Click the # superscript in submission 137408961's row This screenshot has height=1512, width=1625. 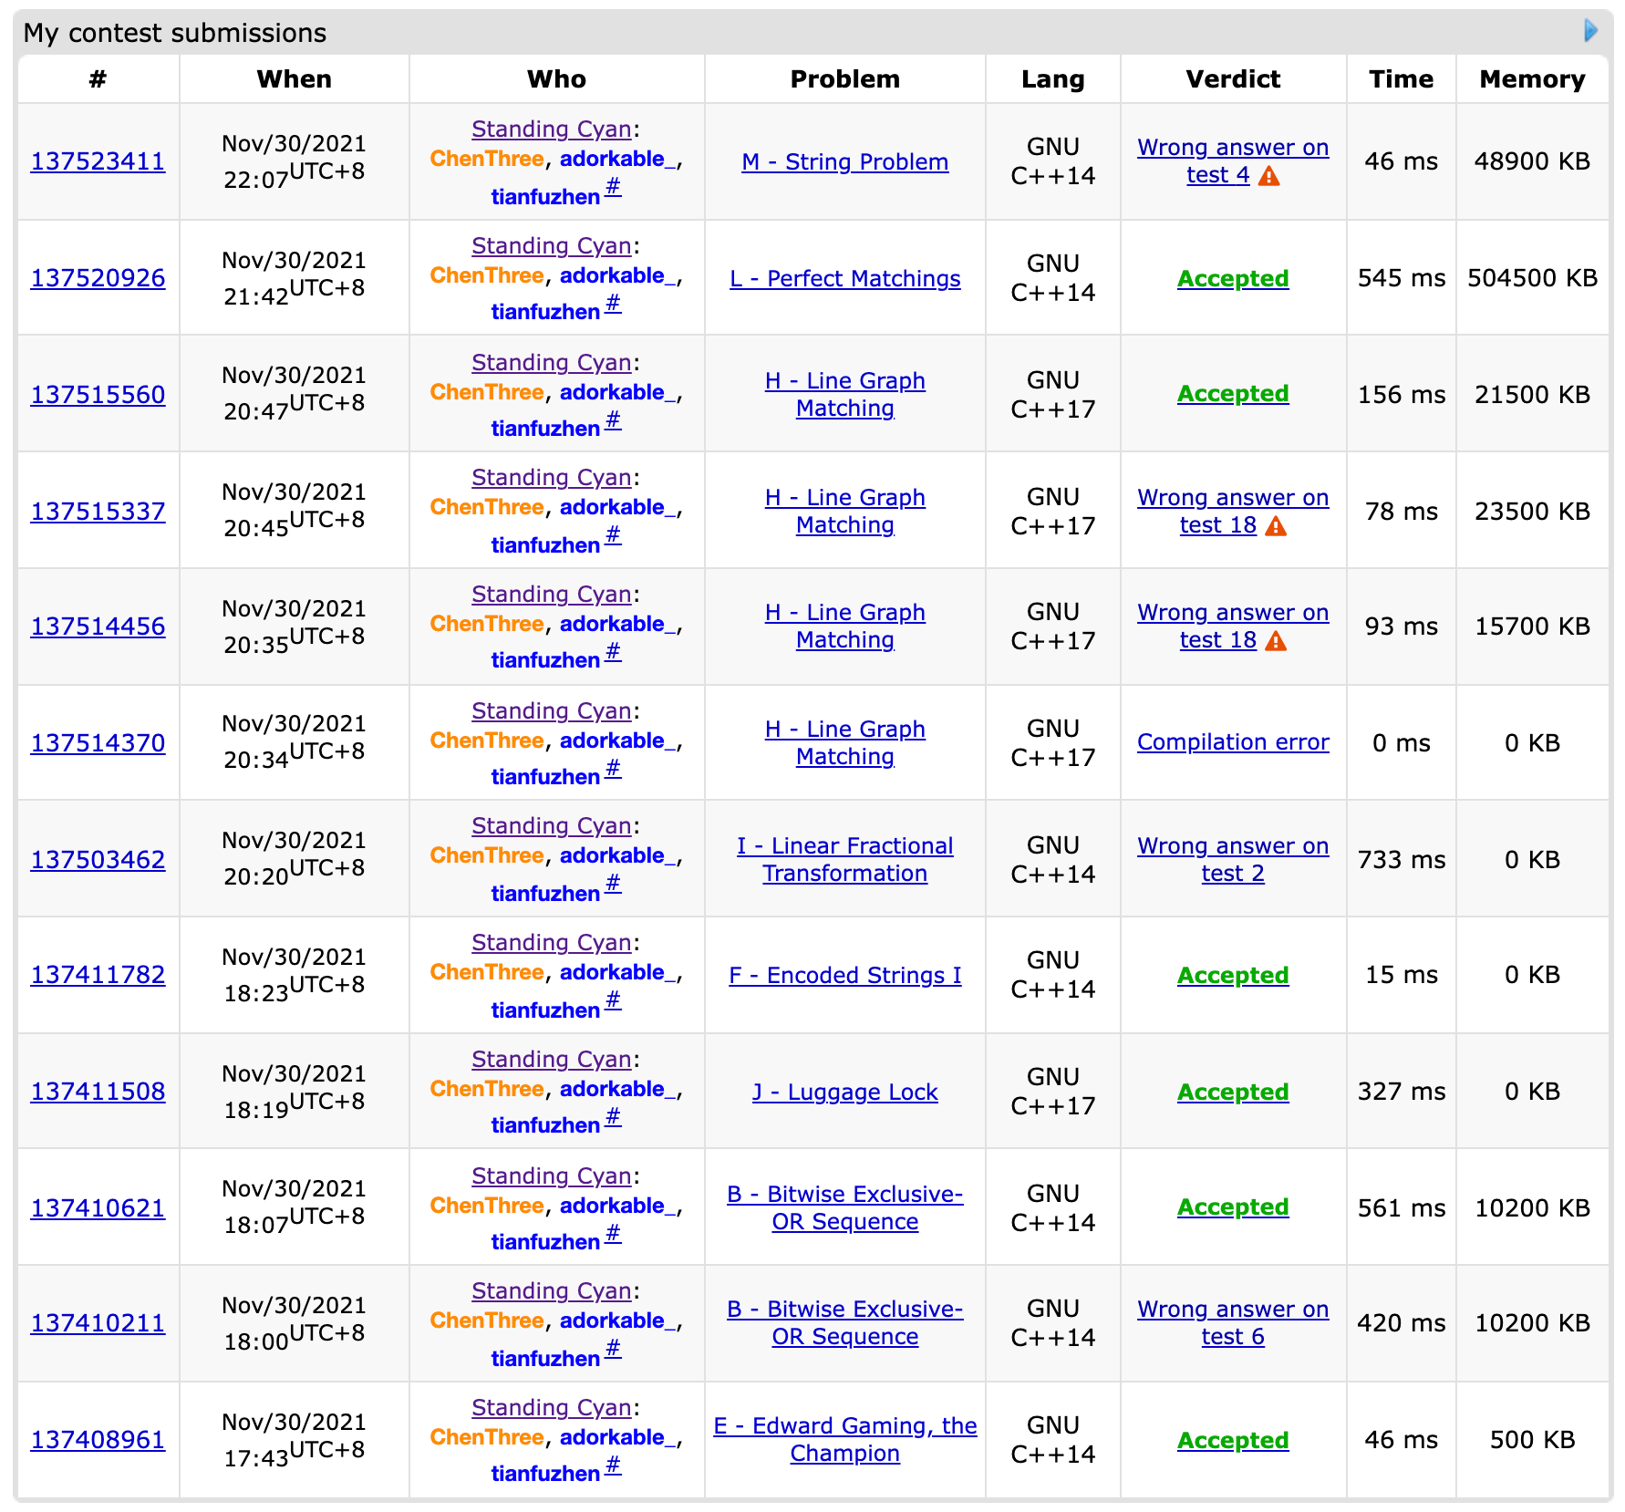point(613,1465)
